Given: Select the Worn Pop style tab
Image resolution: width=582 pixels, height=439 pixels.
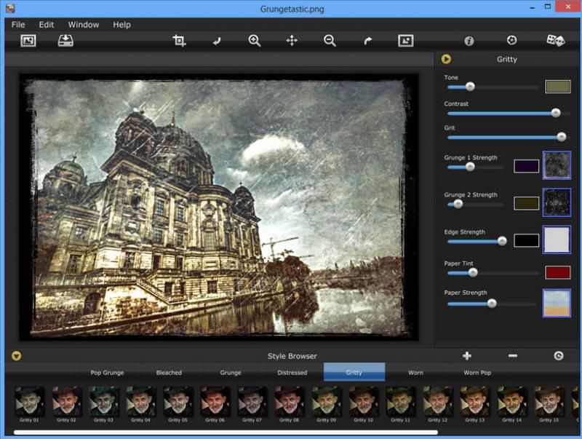Looking at the screenshot, I should (477, 373).
